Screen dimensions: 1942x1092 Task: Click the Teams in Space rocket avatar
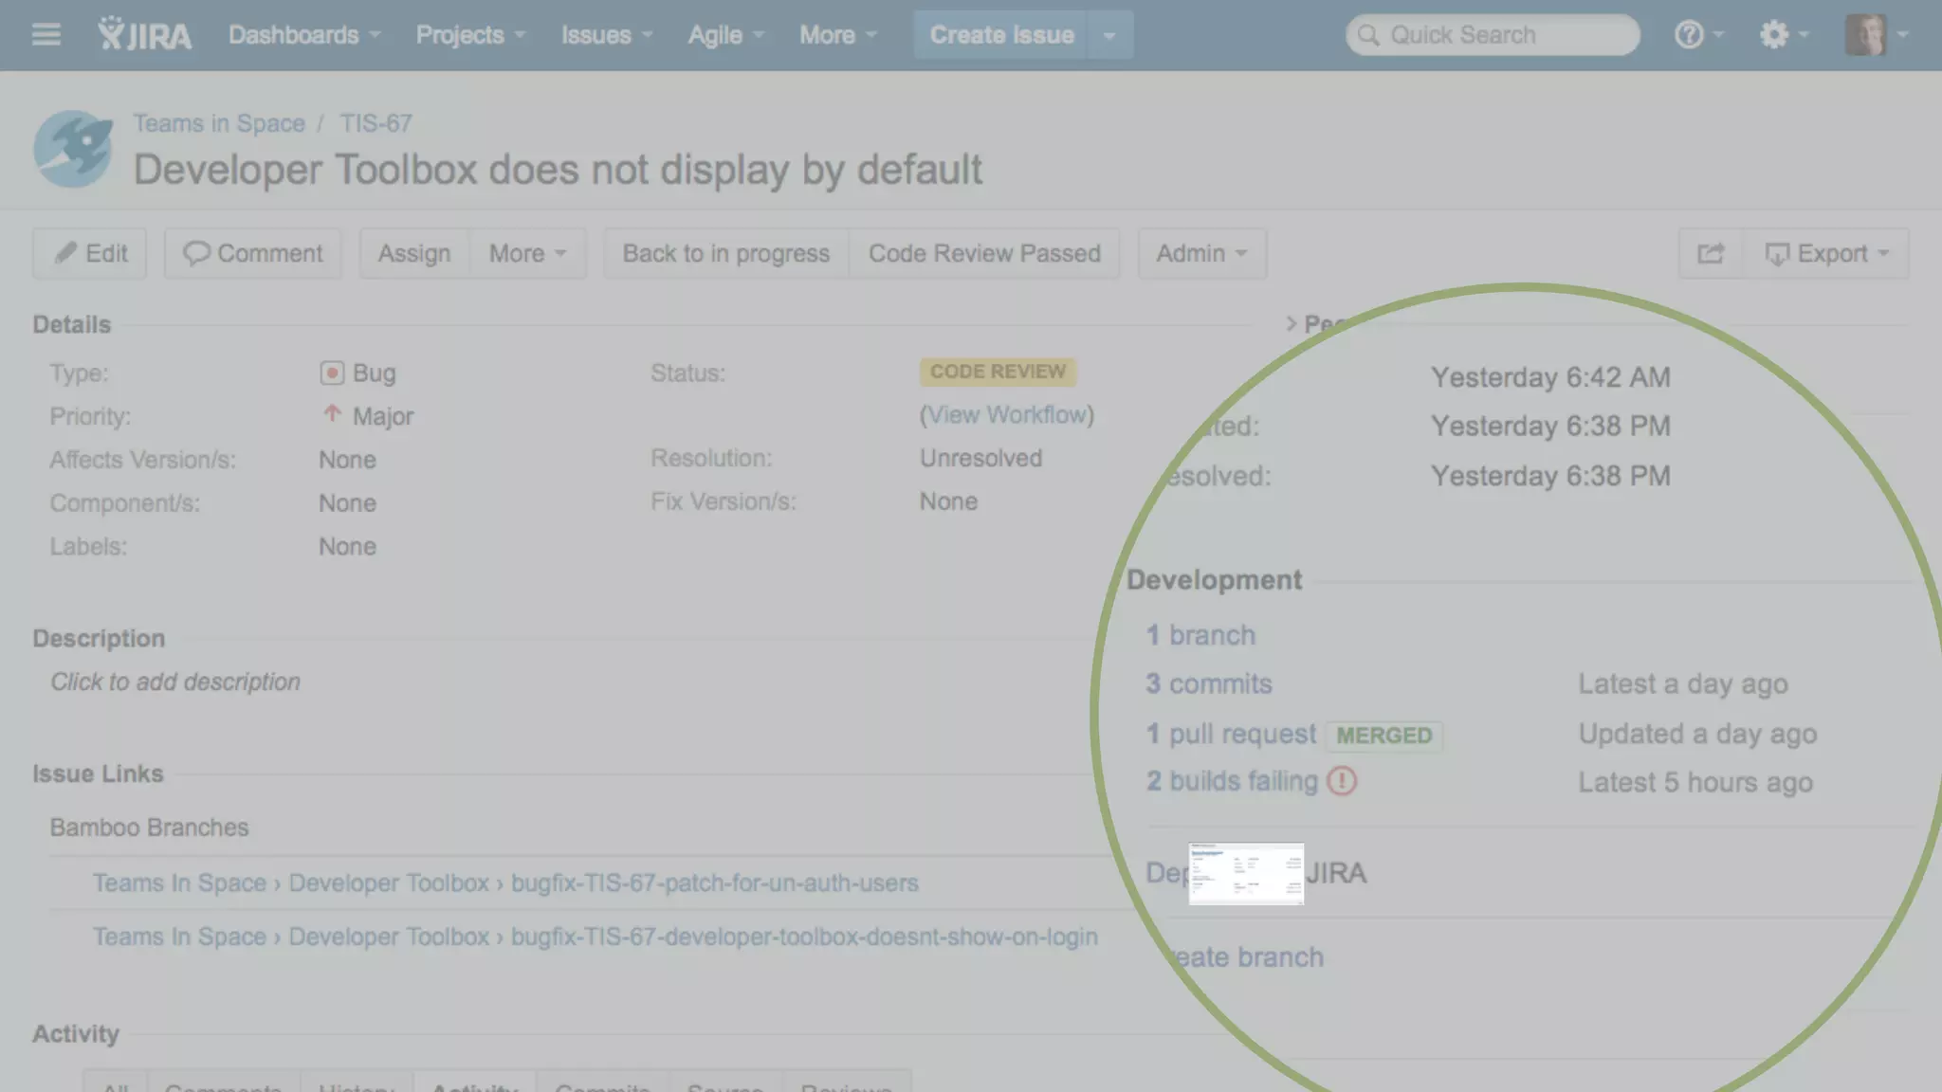point(73,149)
